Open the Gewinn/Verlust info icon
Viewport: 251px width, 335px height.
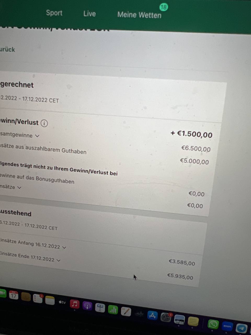44,123
